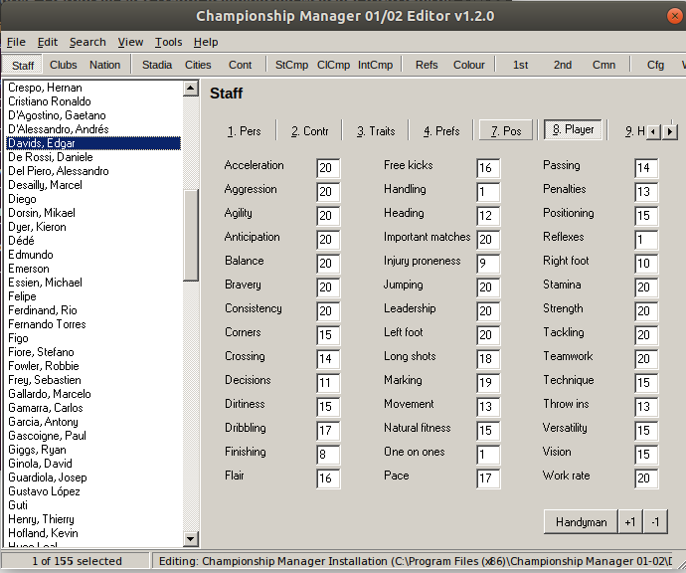The height and width of the screenshot is (573, 686).
Task: Click the Long shots value field
Action: pyautogui.click(x=488, y=358)
